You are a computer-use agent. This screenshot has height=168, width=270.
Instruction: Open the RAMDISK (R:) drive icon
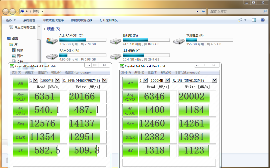coord(52,56)
